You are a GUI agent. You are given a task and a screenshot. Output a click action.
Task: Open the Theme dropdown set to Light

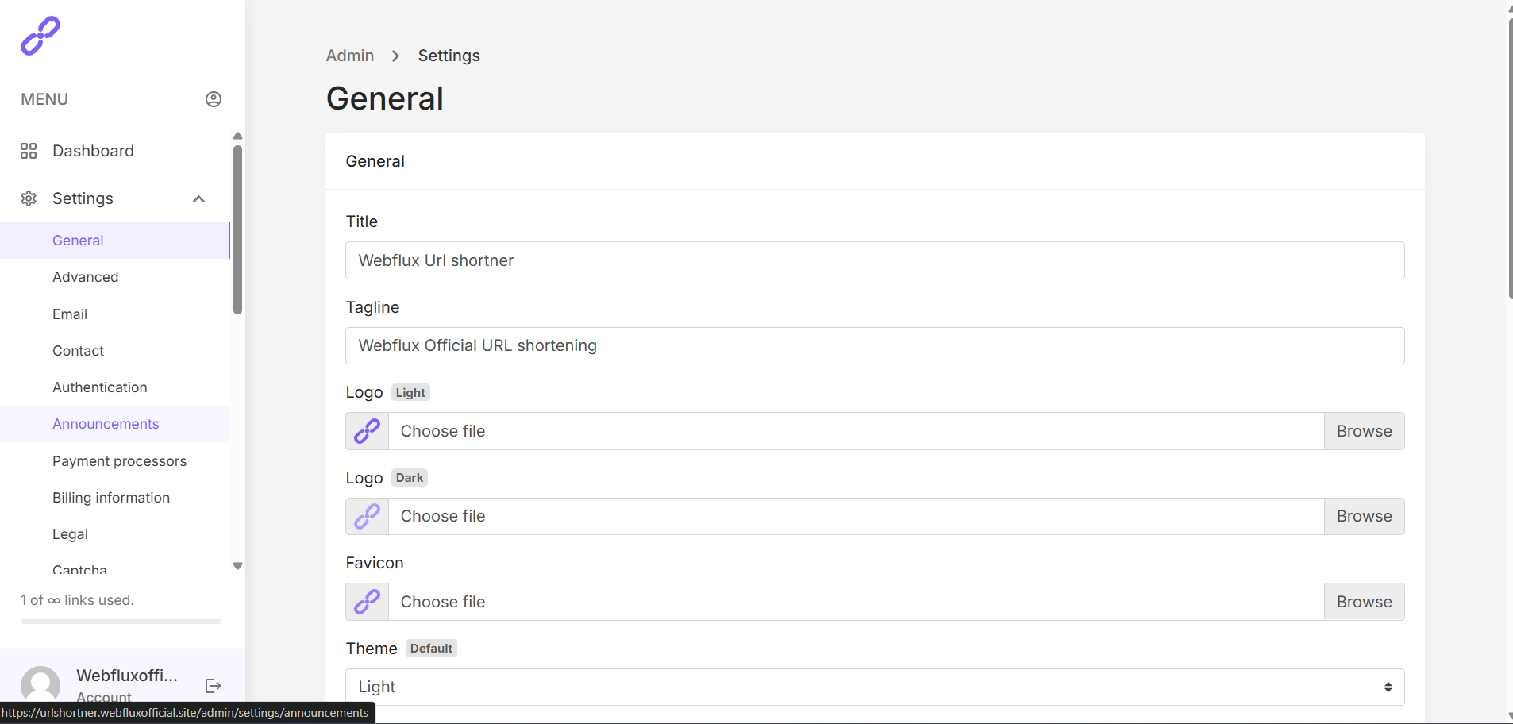click(873, 686)
